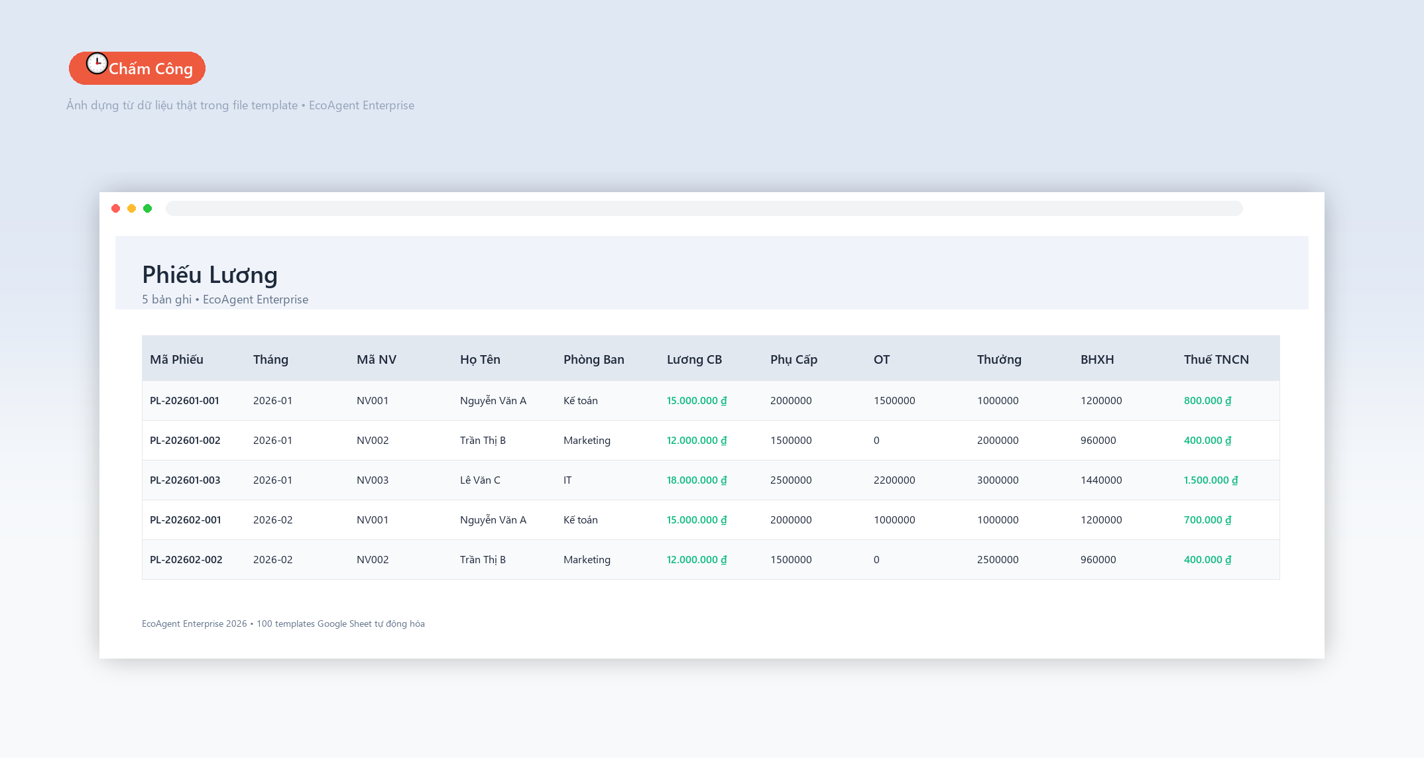1424x758 pixels.
Task: Click the Lương CB column header
Action: click(x=694, y=359)
